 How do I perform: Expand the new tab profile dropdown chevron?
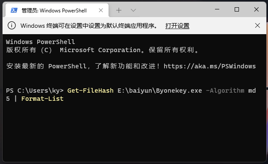(133, 10)
